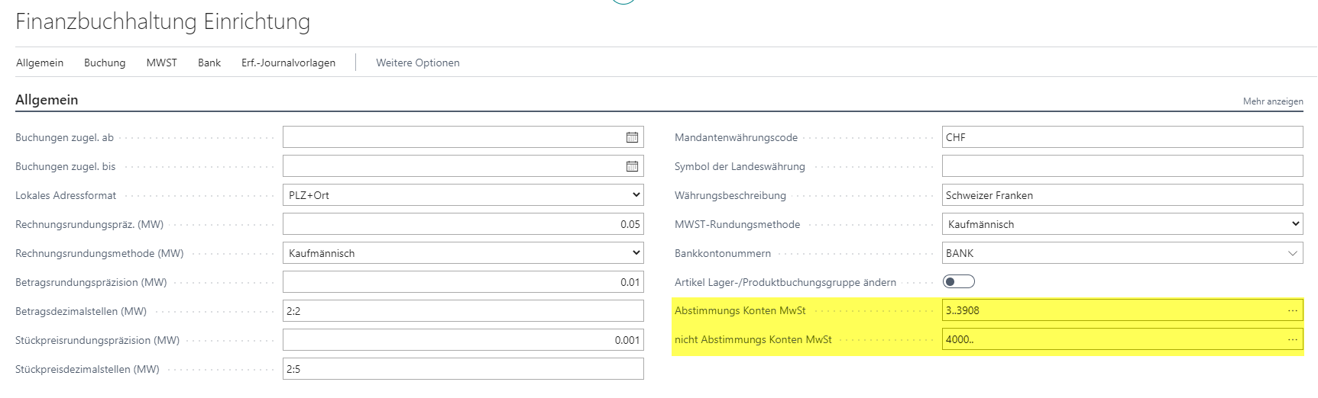The width and height of the screenshot is (1318, 398).
Task: Click the MWST-Rundungsmethode label
Action: click(x=737, y=224)
